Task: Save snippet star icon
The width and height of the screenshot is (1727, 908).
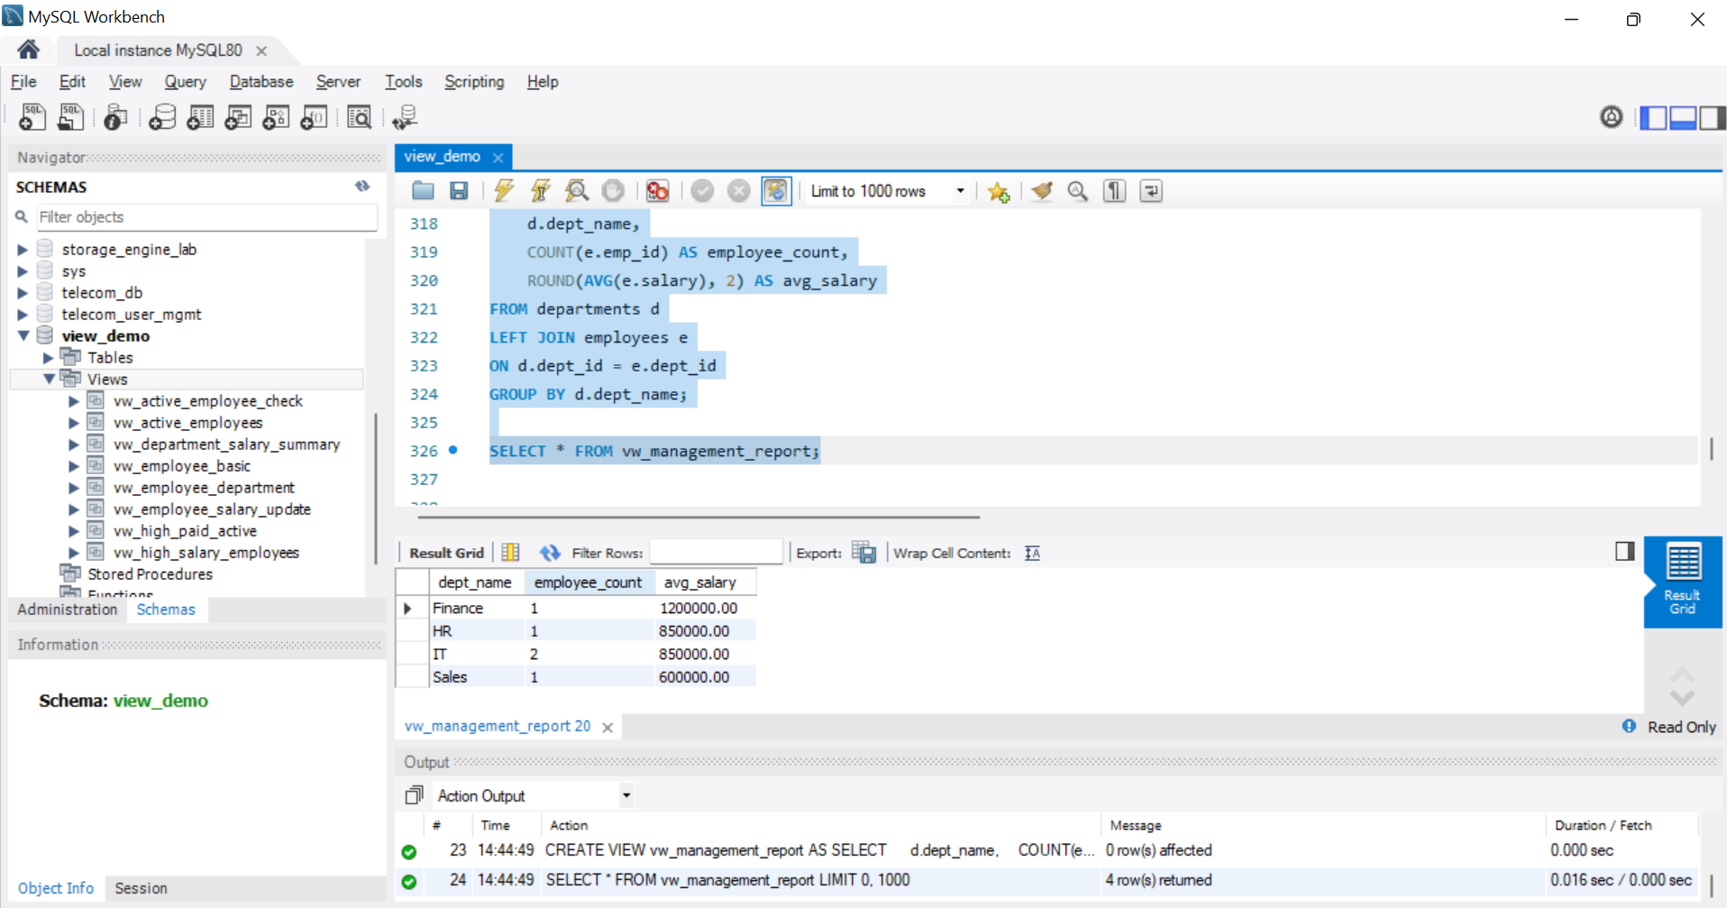Action: click(x=998, y=191)
